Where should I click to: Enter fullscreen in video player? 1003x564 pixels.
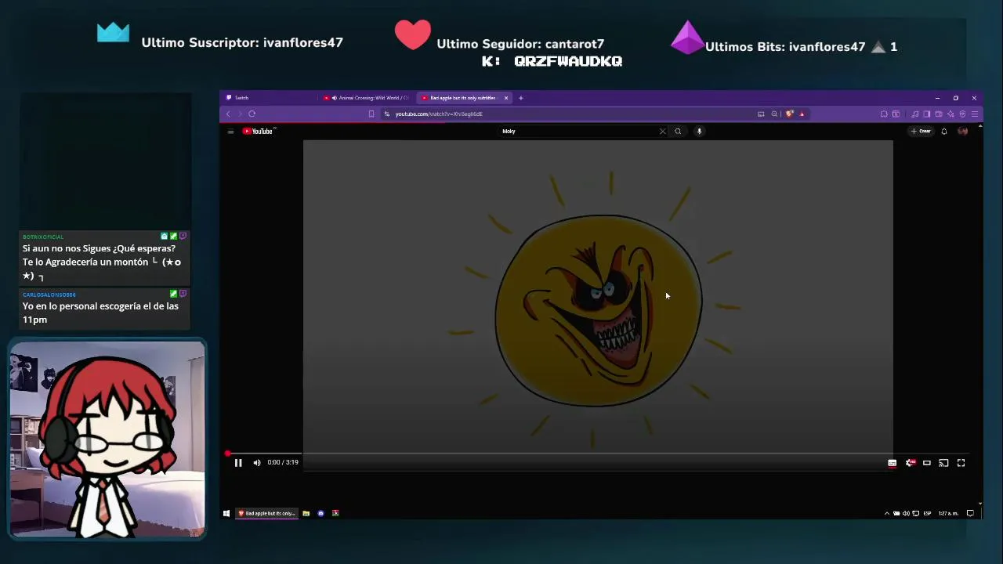click(x=961, y=463)
